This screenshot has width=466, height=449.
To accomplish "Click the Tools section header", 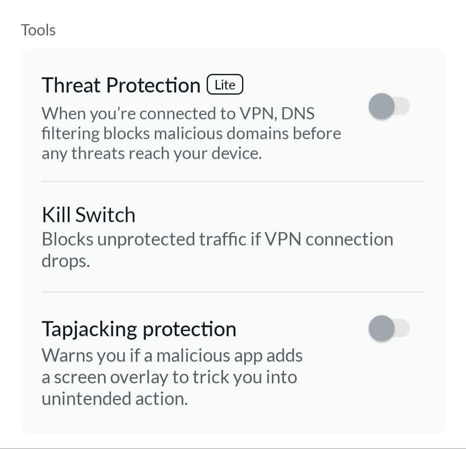I will point(38,30).
